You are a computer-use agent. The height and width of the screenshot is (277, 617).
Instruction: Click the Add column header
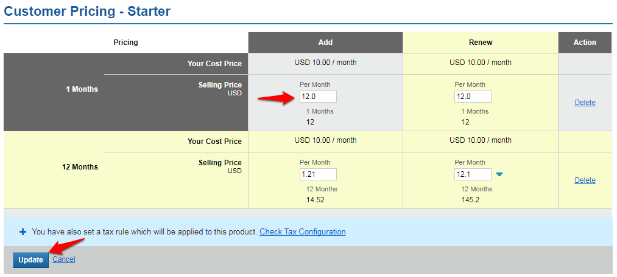pyautogui.click(x=325, y=43)
